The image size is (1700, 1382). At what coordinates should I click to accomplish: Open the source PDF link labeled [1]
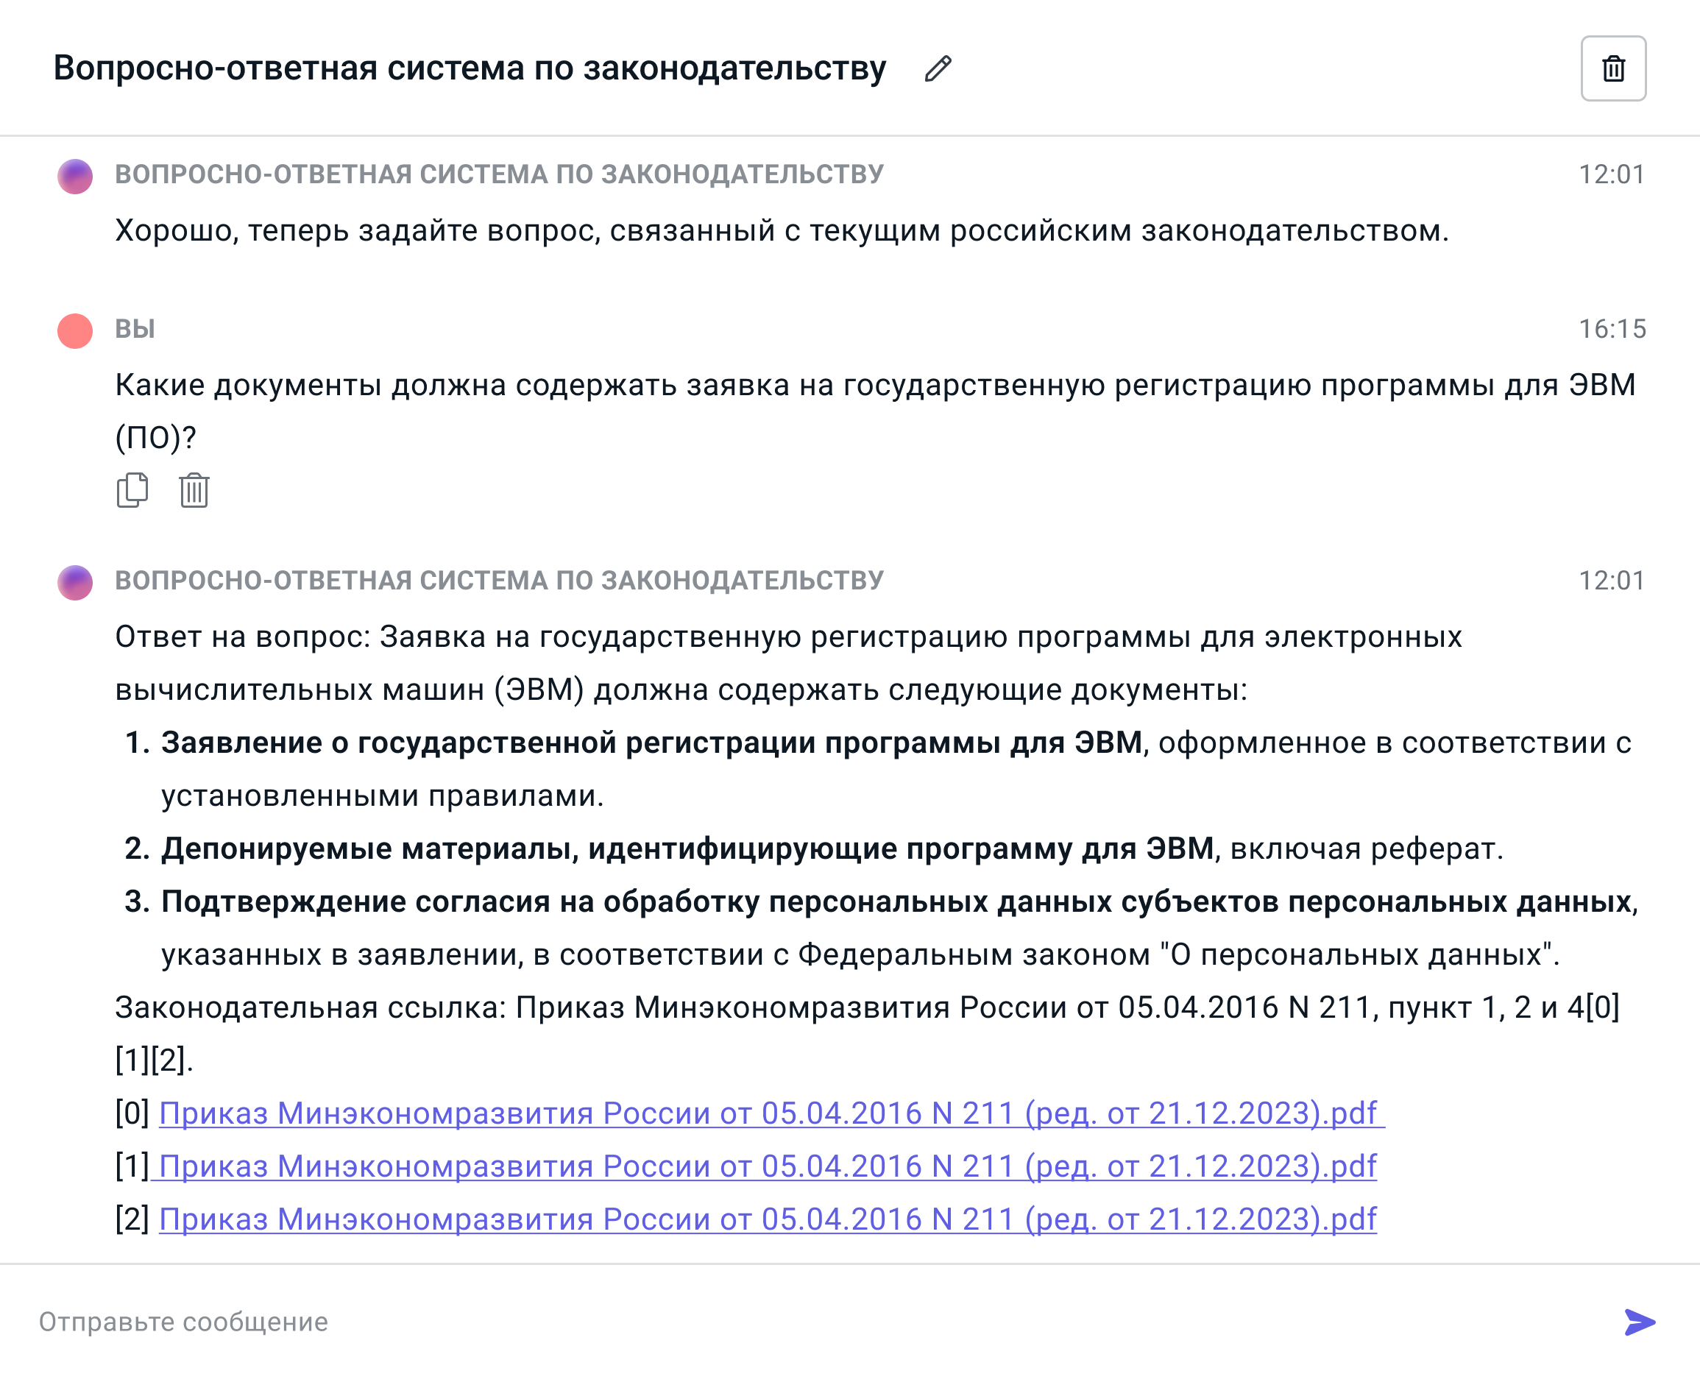click(x=768, y=1166)
